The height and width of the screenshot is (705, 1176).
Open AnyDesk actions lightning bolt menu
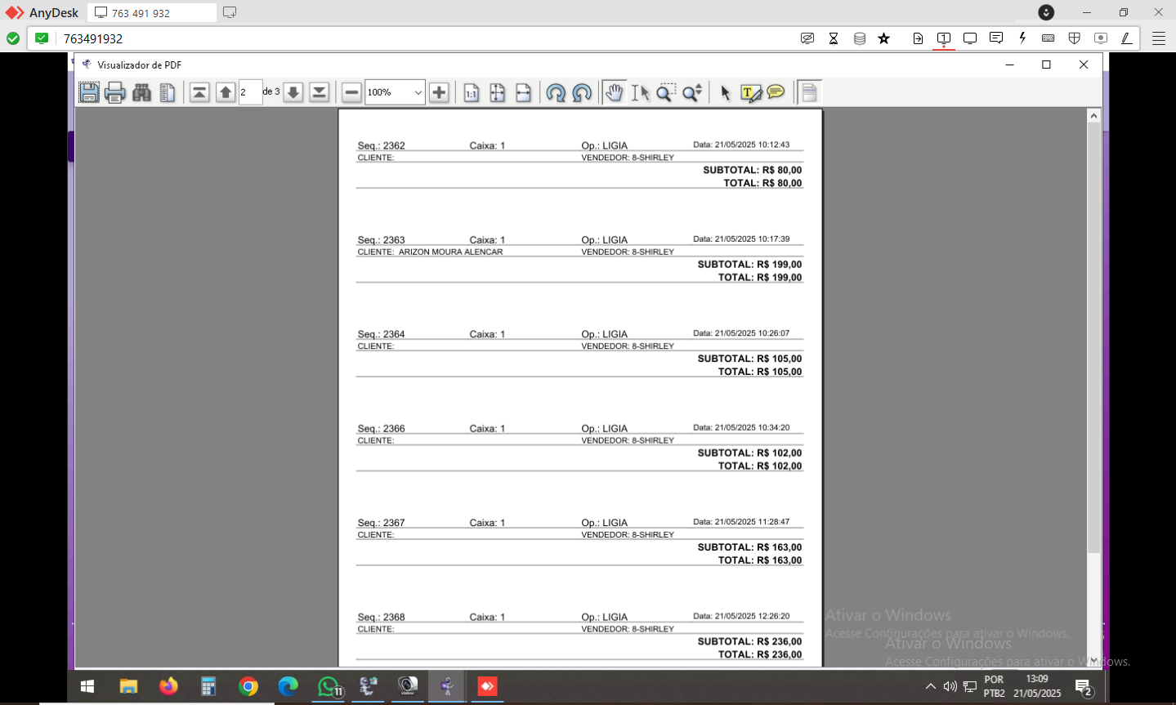click(x=1022, y=38)
